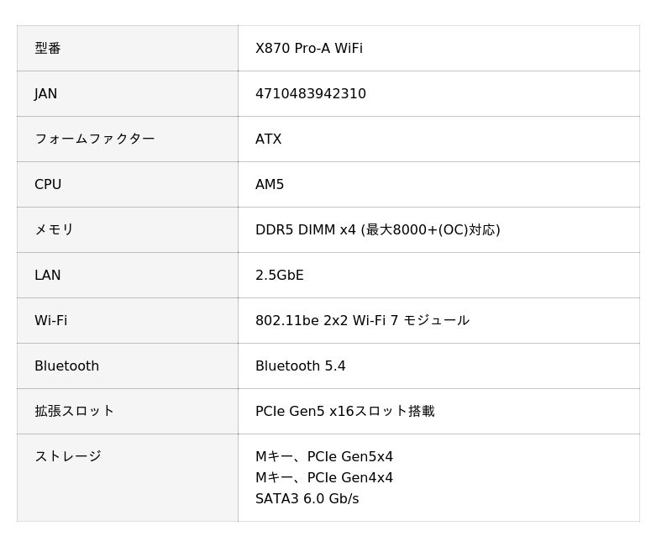Screen dimensions: 672x547
Task: Click the AM5 socket value
Action: [x=270, y=185]
